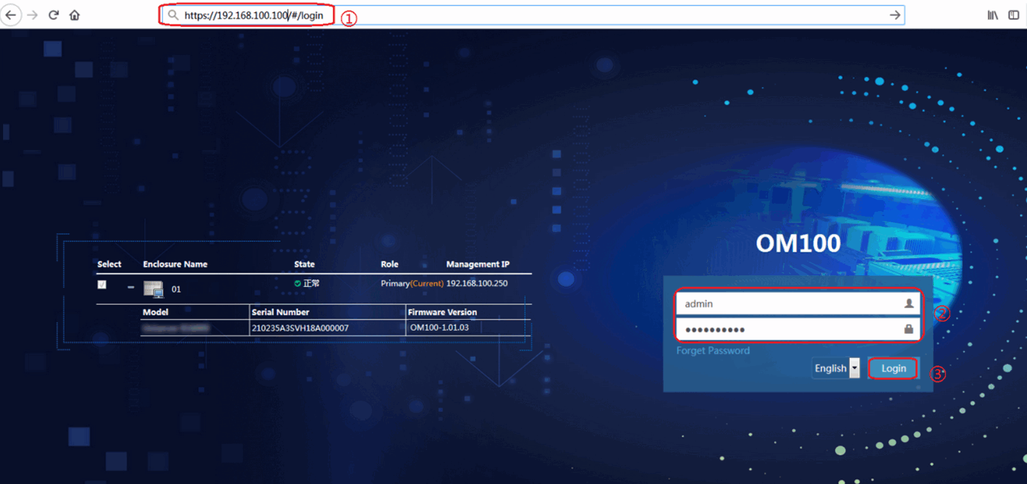Click the Enclosure Name column header
The image size is (1027, 484).
(x=175, y=264)
